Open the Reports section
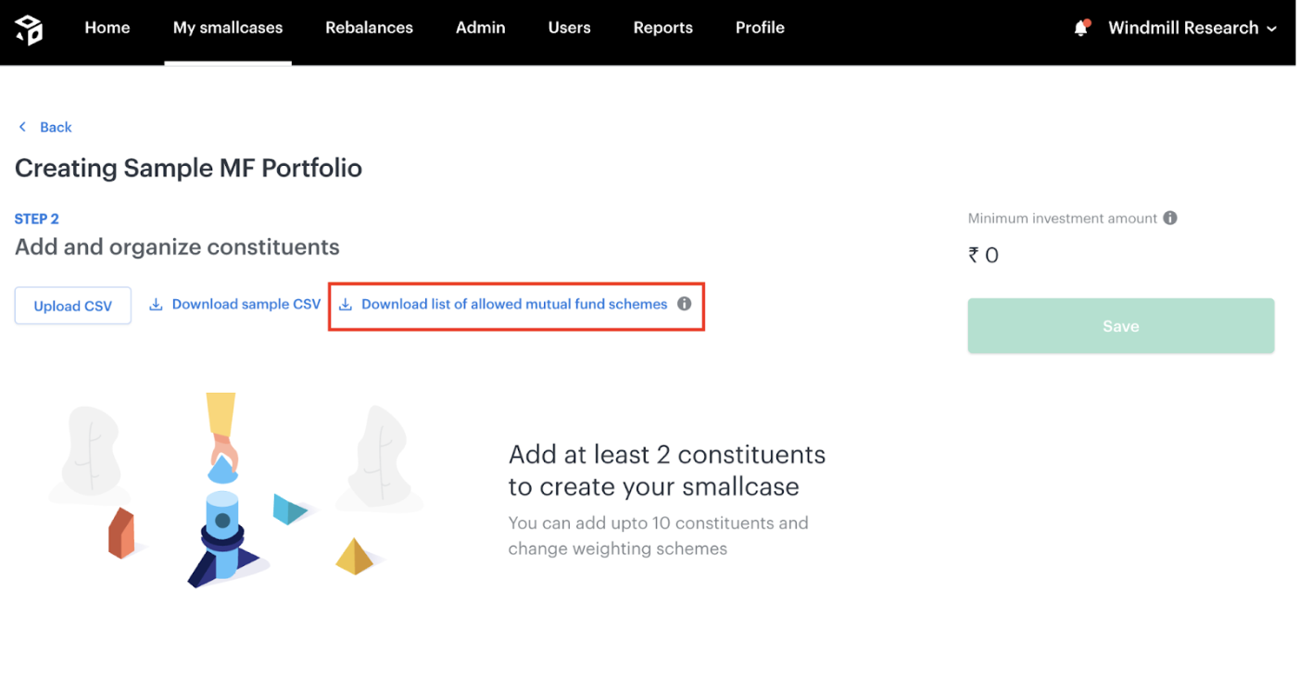This screenshot has width=1299, height=680. tap(662, 28)
